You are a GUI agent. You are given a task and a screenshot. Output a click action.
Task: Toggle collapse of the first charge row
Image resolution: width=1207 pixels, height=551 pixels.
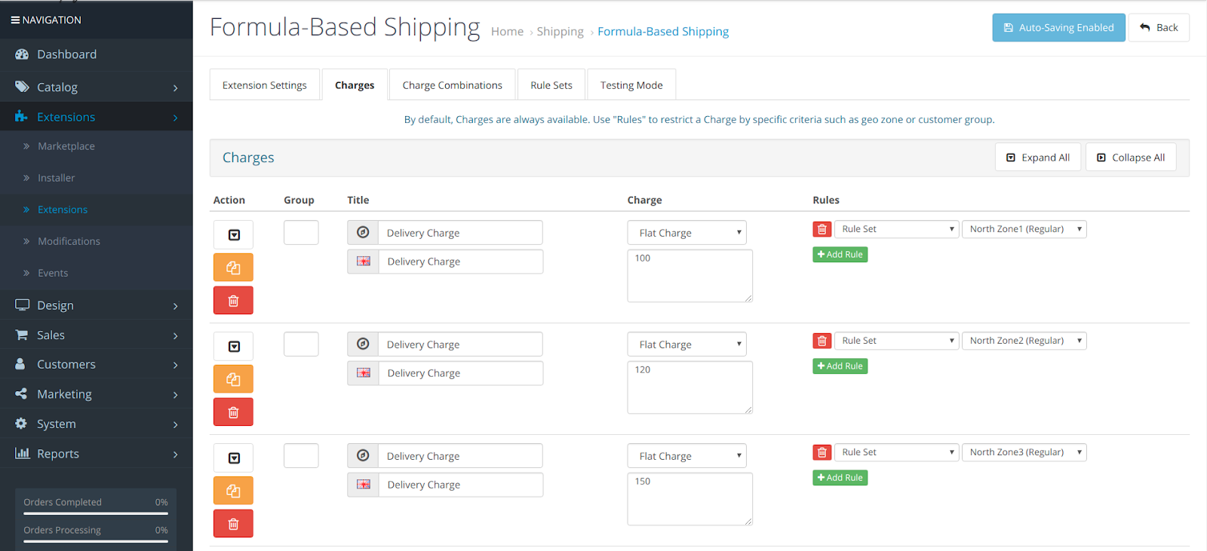tap(234, 235)
